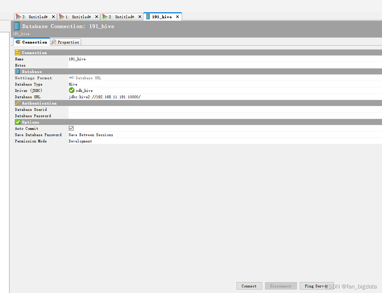Click the 'Driver (JDBC)' label

coord(28,91)
